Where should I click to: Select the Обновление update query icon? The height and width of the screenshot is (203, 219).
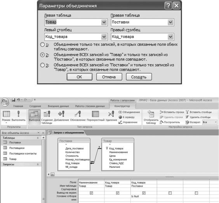[x=78, y=116]
